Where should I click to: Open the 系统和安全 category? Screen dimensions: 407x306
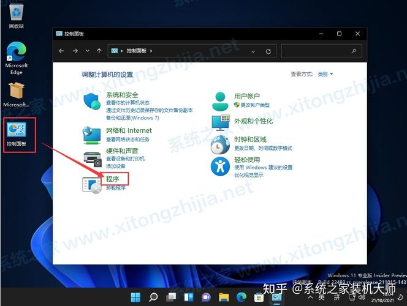[122, 95]
